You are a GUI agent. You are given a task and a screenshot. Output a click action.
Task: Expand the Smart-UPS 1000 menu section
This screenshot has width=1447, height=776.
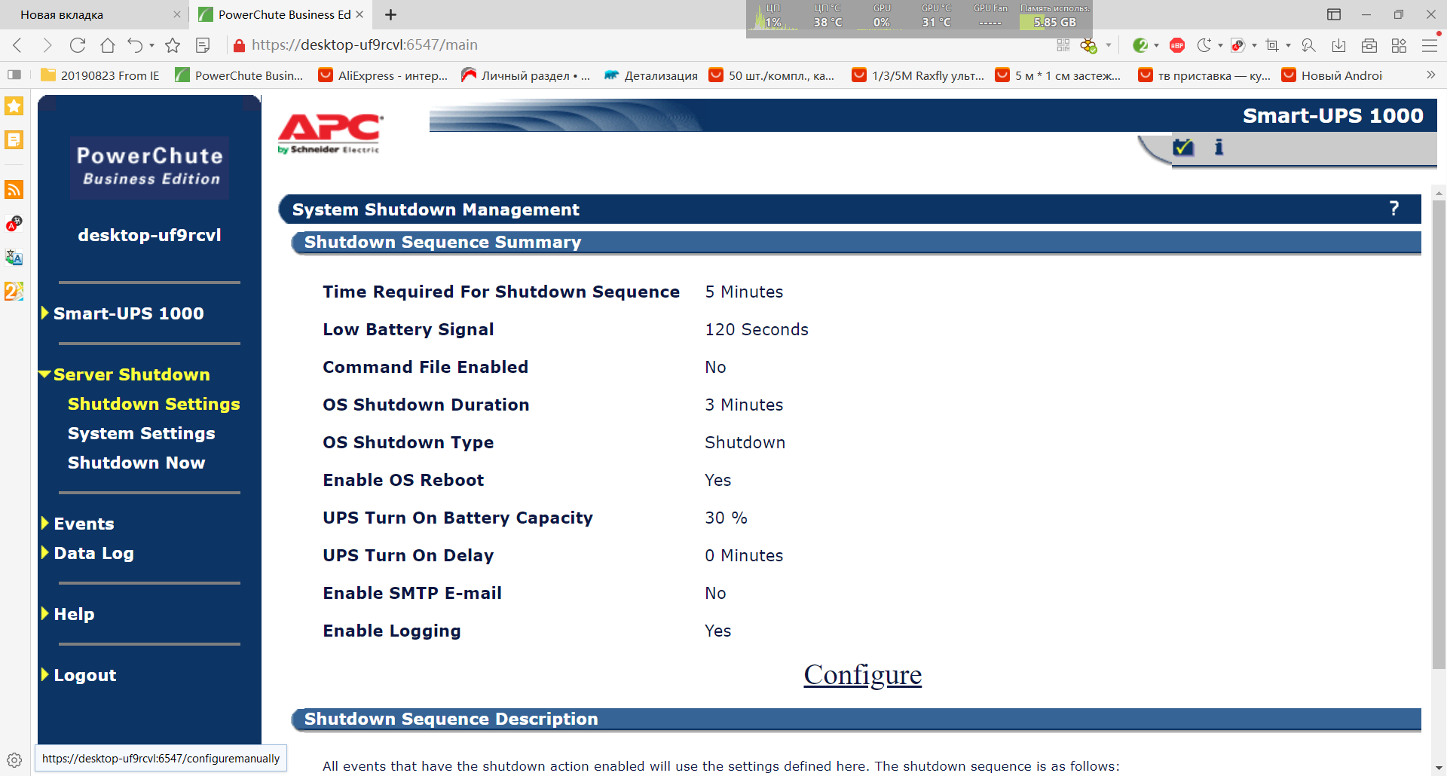[x=45, y=313]
